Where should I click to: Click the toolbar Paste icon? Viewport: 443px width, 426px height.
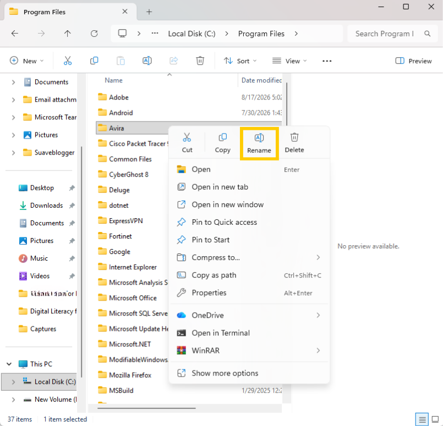(121, 60)
